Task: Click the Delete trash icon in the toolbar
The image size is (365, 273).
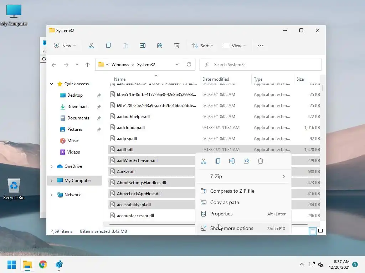Action: point(177,46)
